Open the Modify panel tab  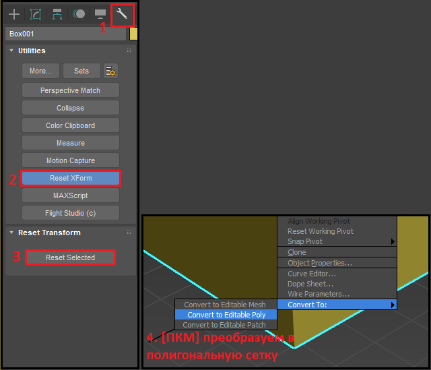pos(36,13)
